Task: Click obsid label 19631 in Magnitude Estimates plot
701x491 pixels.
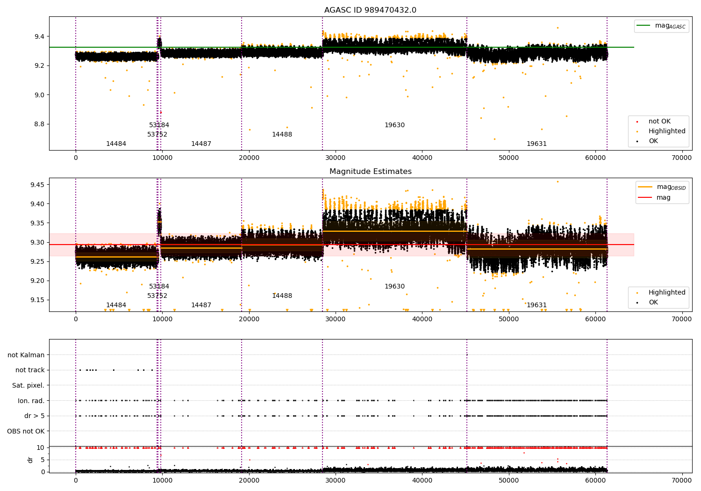Action: click(536, 305)
